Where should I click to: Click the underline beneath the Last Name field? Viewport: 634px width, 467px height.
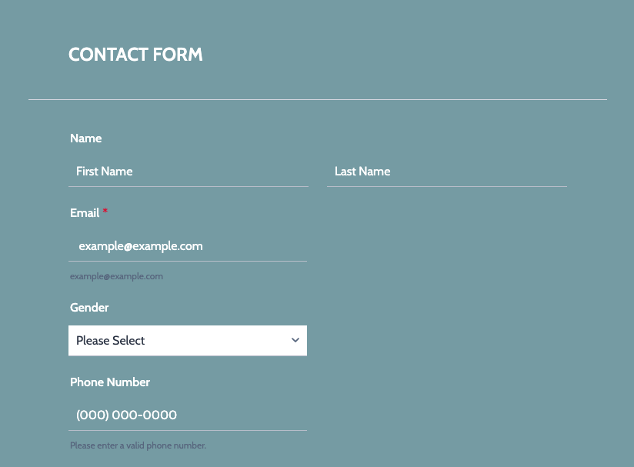[x=446, y=186]
